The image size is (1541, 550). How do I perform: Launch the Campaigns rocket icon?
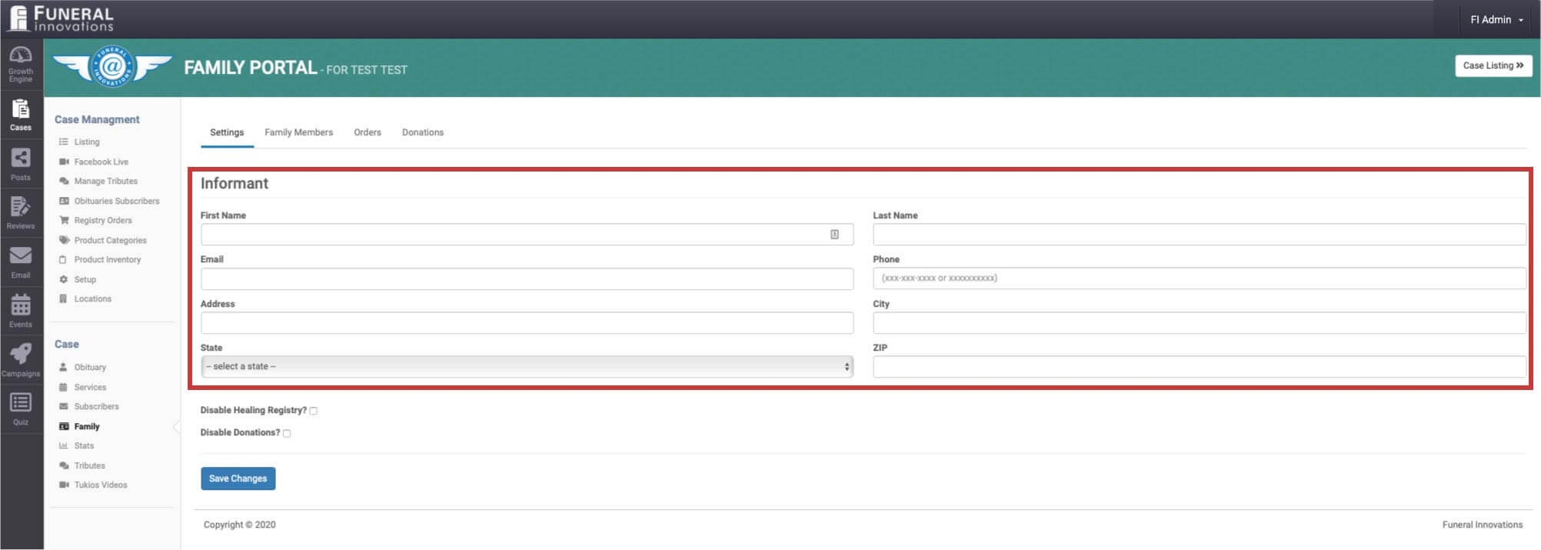(21, 354)
